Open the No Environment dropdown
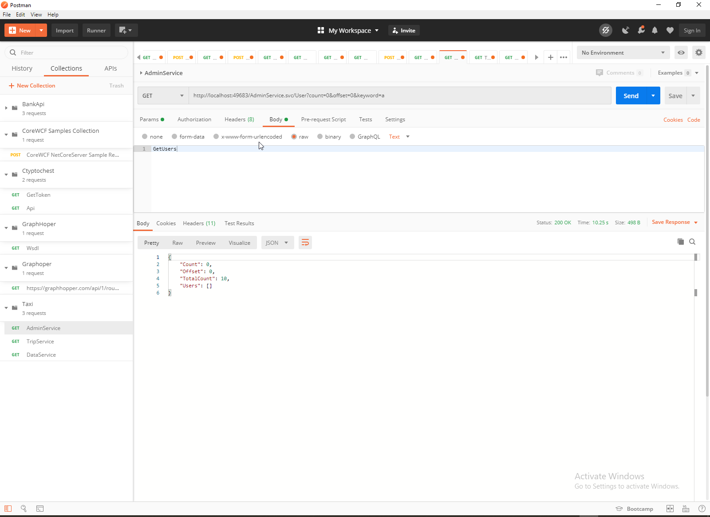 pos(623,52)
